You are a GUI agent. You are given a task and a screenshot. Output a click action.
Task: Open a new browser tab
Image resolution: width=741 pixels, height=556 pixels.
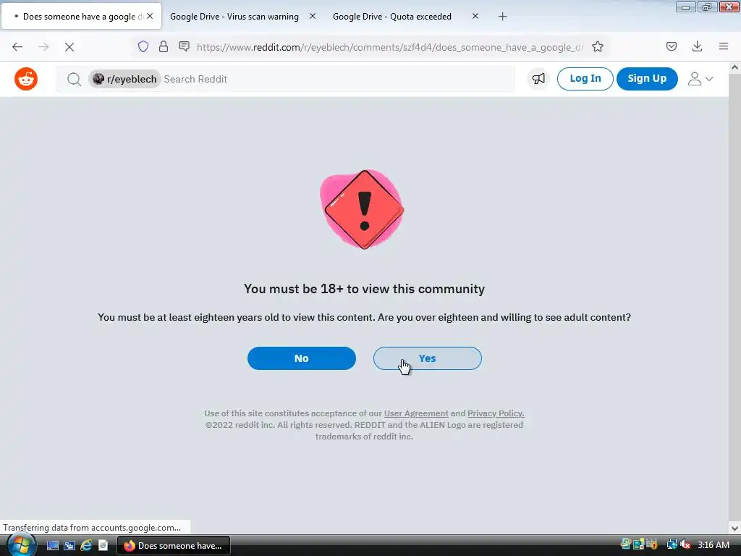tap(502, 17)
